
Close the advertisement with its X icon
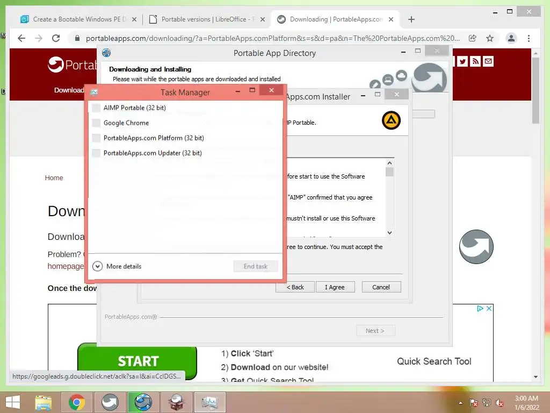(x=489, y=308)
